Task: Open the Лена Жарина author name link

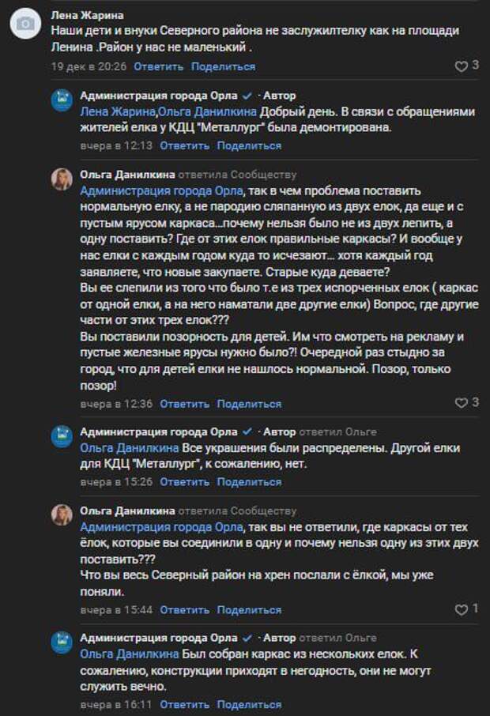Action: point(87,15)
